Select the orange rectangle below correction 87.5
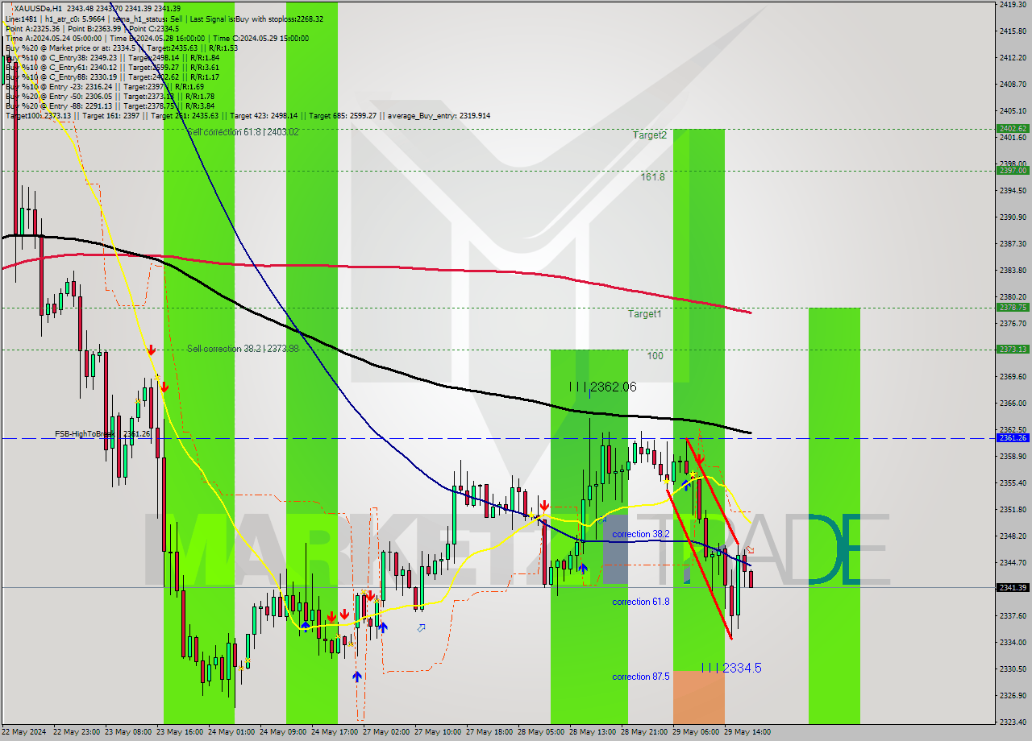The image size is (1032, 741). pyautogui.click(x=699, y=698)
